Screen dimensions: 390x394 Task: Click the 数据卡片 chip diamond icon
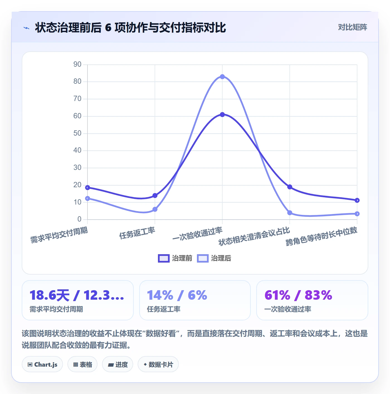[x=145, y=364]
